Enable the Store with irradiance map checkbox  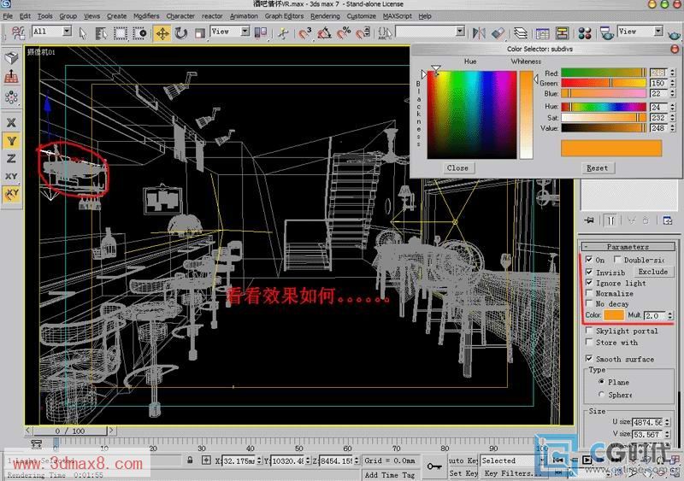[589, 342]
